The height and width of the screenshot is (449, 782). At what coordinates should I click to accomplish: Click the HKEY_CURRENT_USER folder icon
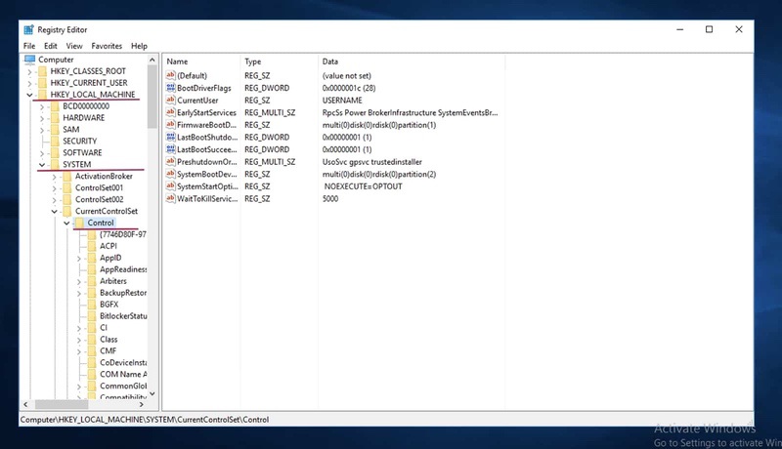click(42, 83)
